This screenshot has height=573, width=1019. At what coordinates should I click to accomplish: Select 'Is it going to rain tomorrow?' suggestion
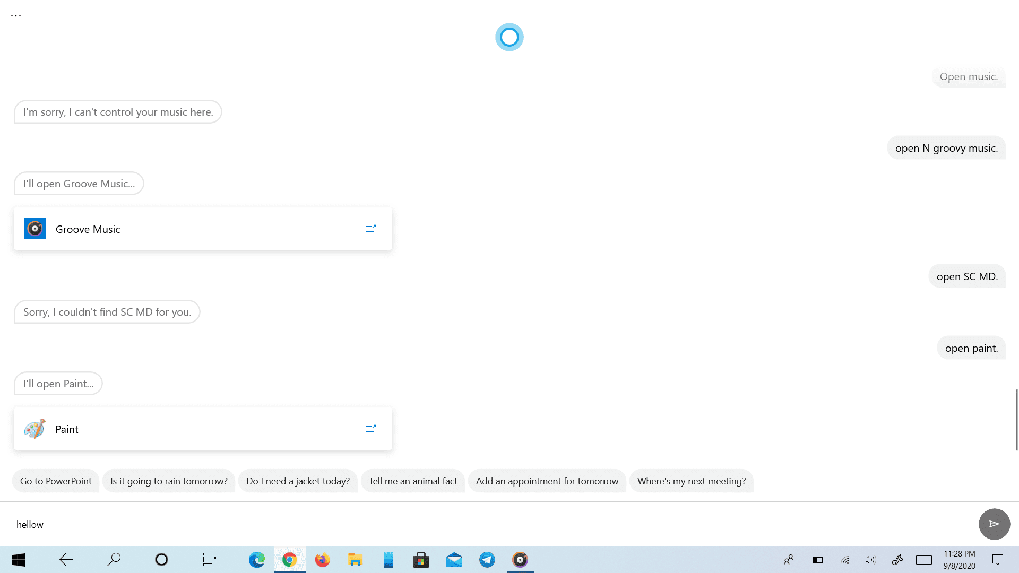[169, 481]
